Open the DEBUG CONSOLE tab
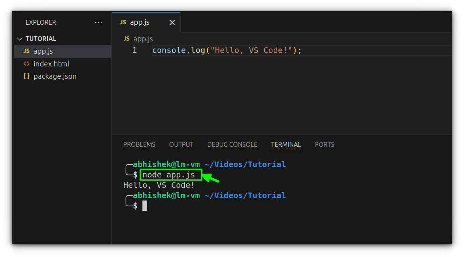Viewport: 464px width, 257px height. click(232, 144)
